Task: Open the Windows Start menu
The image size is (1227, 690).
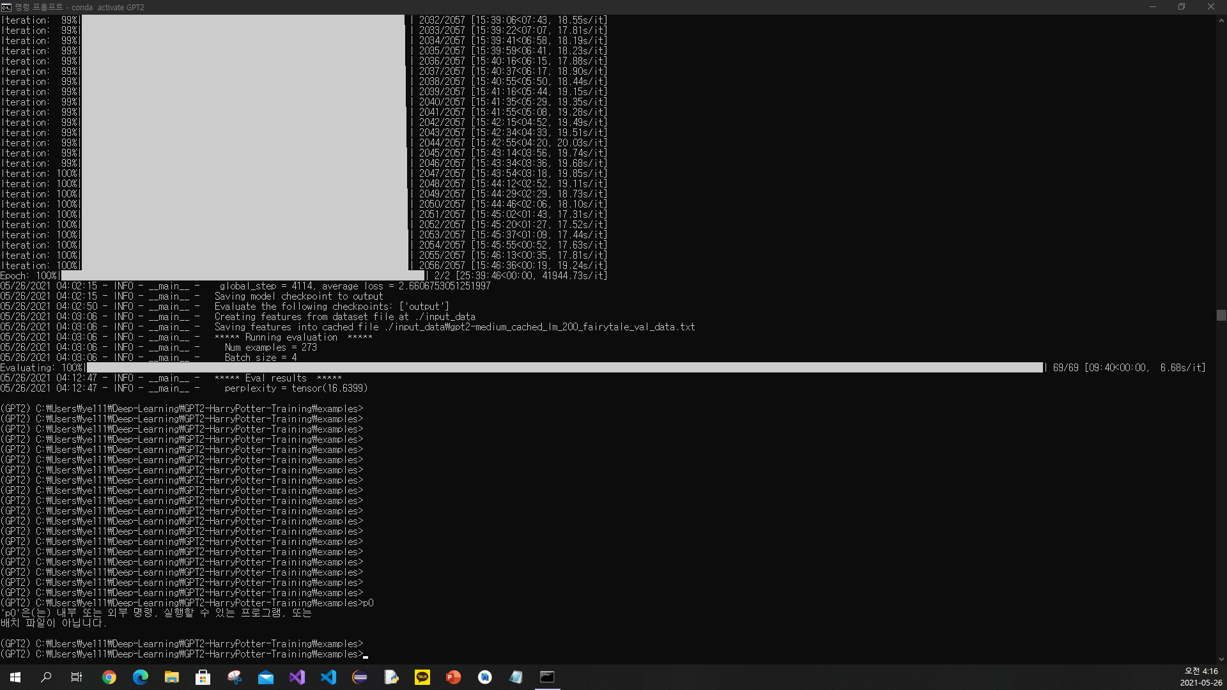Action: (15, 677)
